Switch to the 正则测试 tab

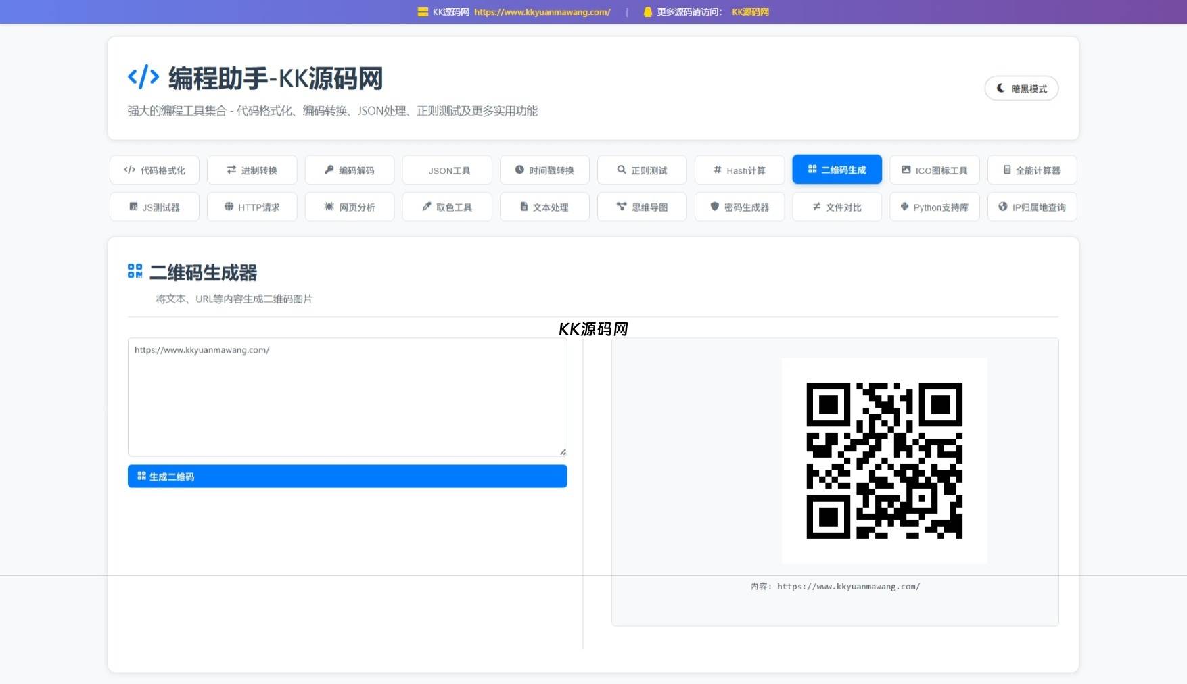642,170
